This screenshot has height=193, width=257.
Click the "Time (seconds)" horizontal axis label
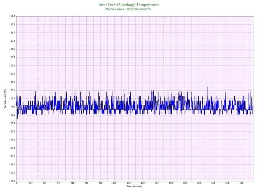[134, 186]
